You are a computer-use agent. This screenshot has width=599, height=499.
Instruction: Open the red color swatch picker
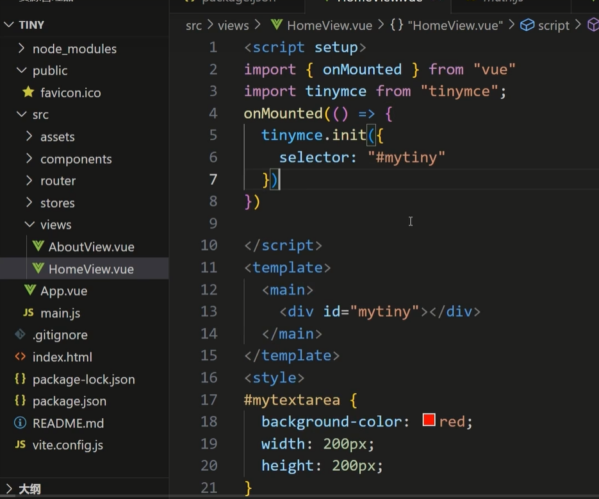coord(429,420)
